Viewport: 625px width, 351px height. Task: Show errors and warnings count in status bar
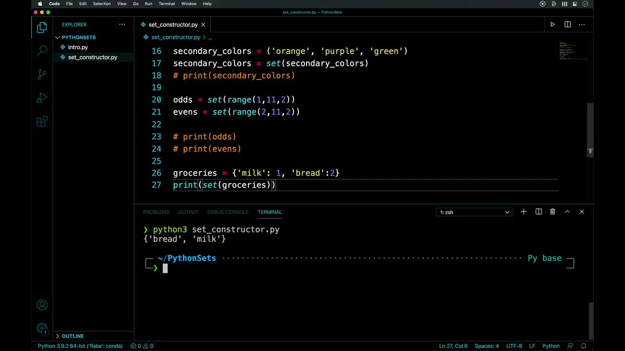tap(142, 346)
